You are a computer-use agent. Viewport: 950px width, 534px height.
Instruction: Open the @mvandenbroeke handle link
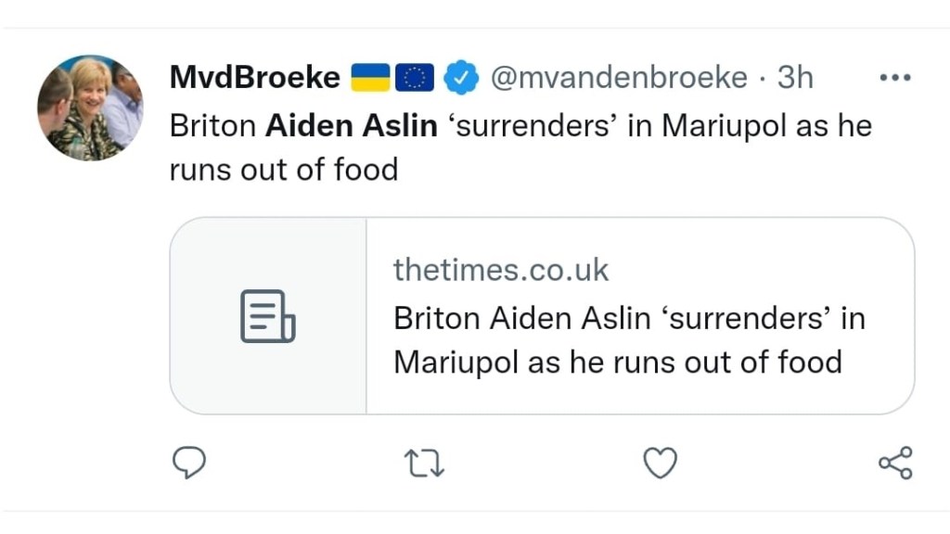618,79
